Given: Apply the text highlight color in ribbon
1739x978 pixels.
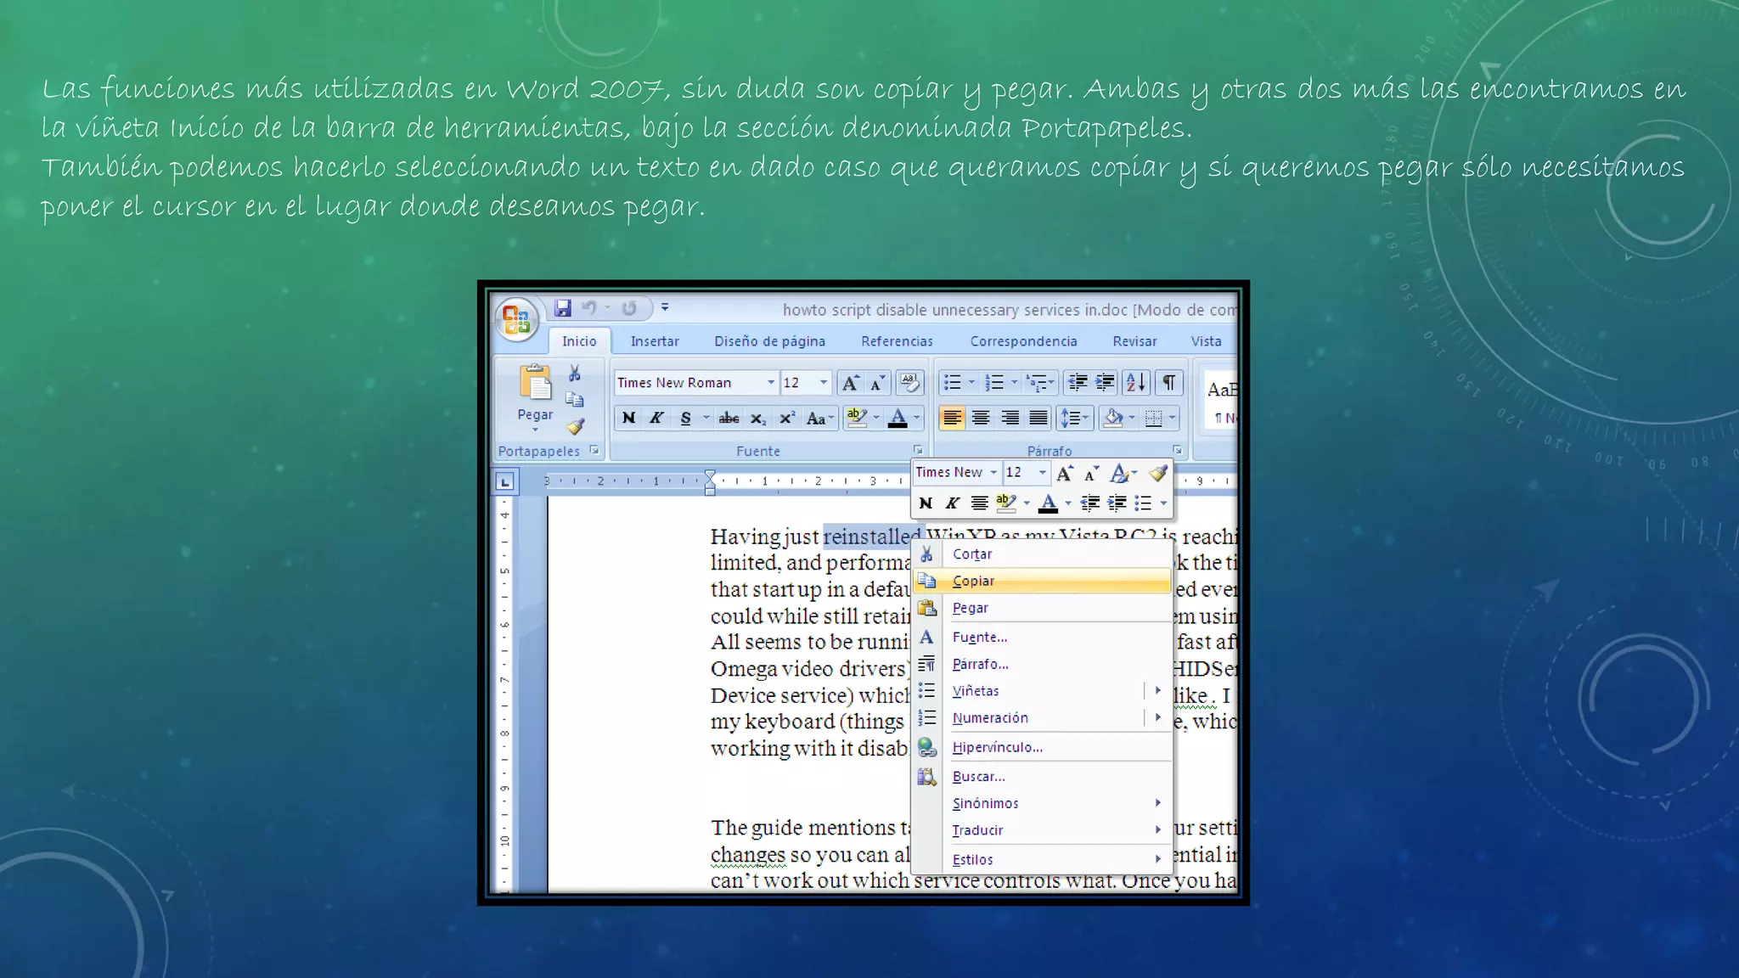Looking at the screenshot, I should click(857, 418).
